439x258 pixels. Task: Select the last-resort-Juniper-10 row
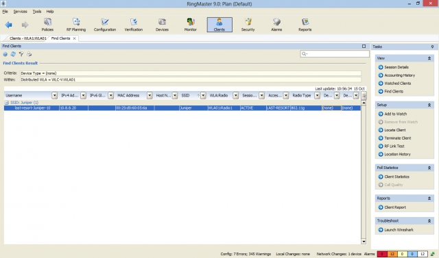tap(182, 107)
